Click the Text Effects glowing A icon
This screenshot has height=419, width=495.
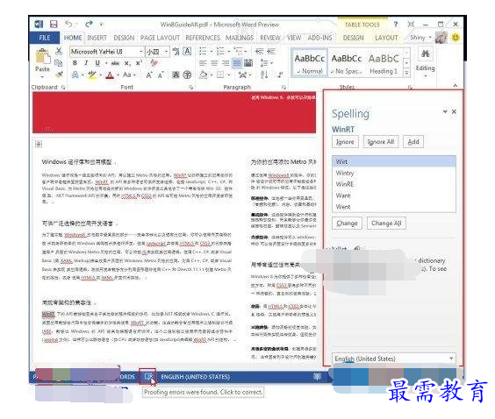click(x=75, y=75)
